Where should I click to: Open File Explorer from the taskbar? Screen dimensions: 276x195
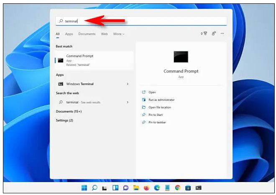tap(136, 187)
